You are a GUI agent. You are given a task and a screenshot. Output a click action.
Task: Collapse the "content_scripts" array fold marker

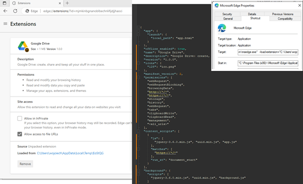(138, 131)
